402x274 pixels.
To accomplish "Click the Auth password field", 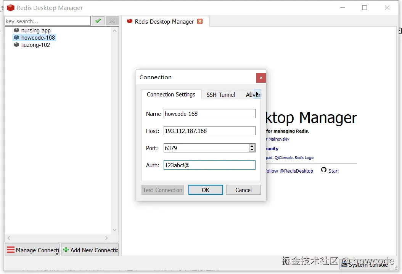I will pyautogui.click(x=209, y=165).
